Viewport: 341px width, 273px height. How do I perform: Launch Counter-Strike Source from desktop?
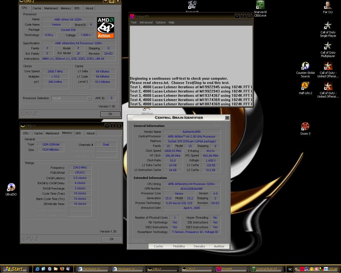[x=305, y=70]
